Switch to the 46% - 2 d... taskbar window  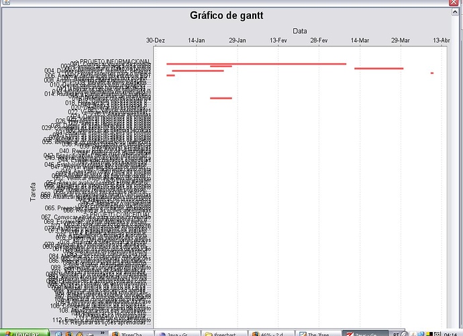pos(271,333)
